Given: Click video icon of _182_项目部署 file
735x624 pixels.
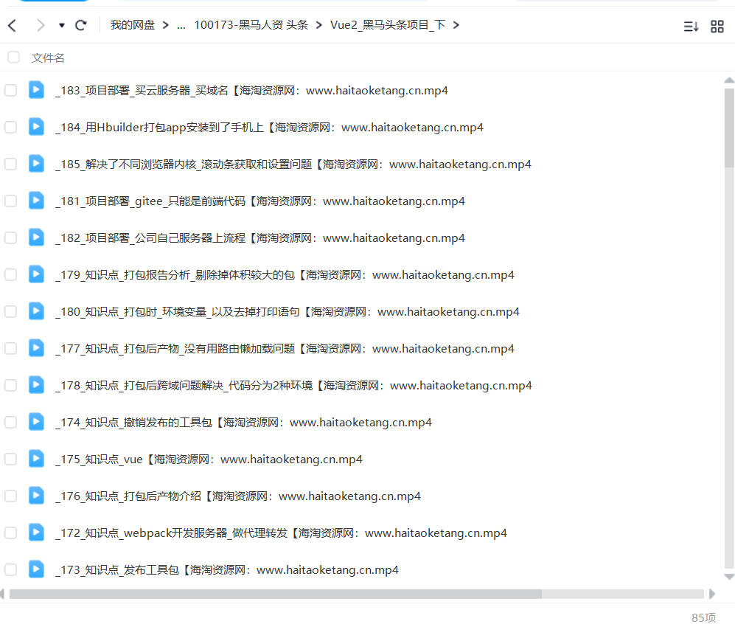Looking at the screenshot, I should pyautogui.click(x=36, y=238).
